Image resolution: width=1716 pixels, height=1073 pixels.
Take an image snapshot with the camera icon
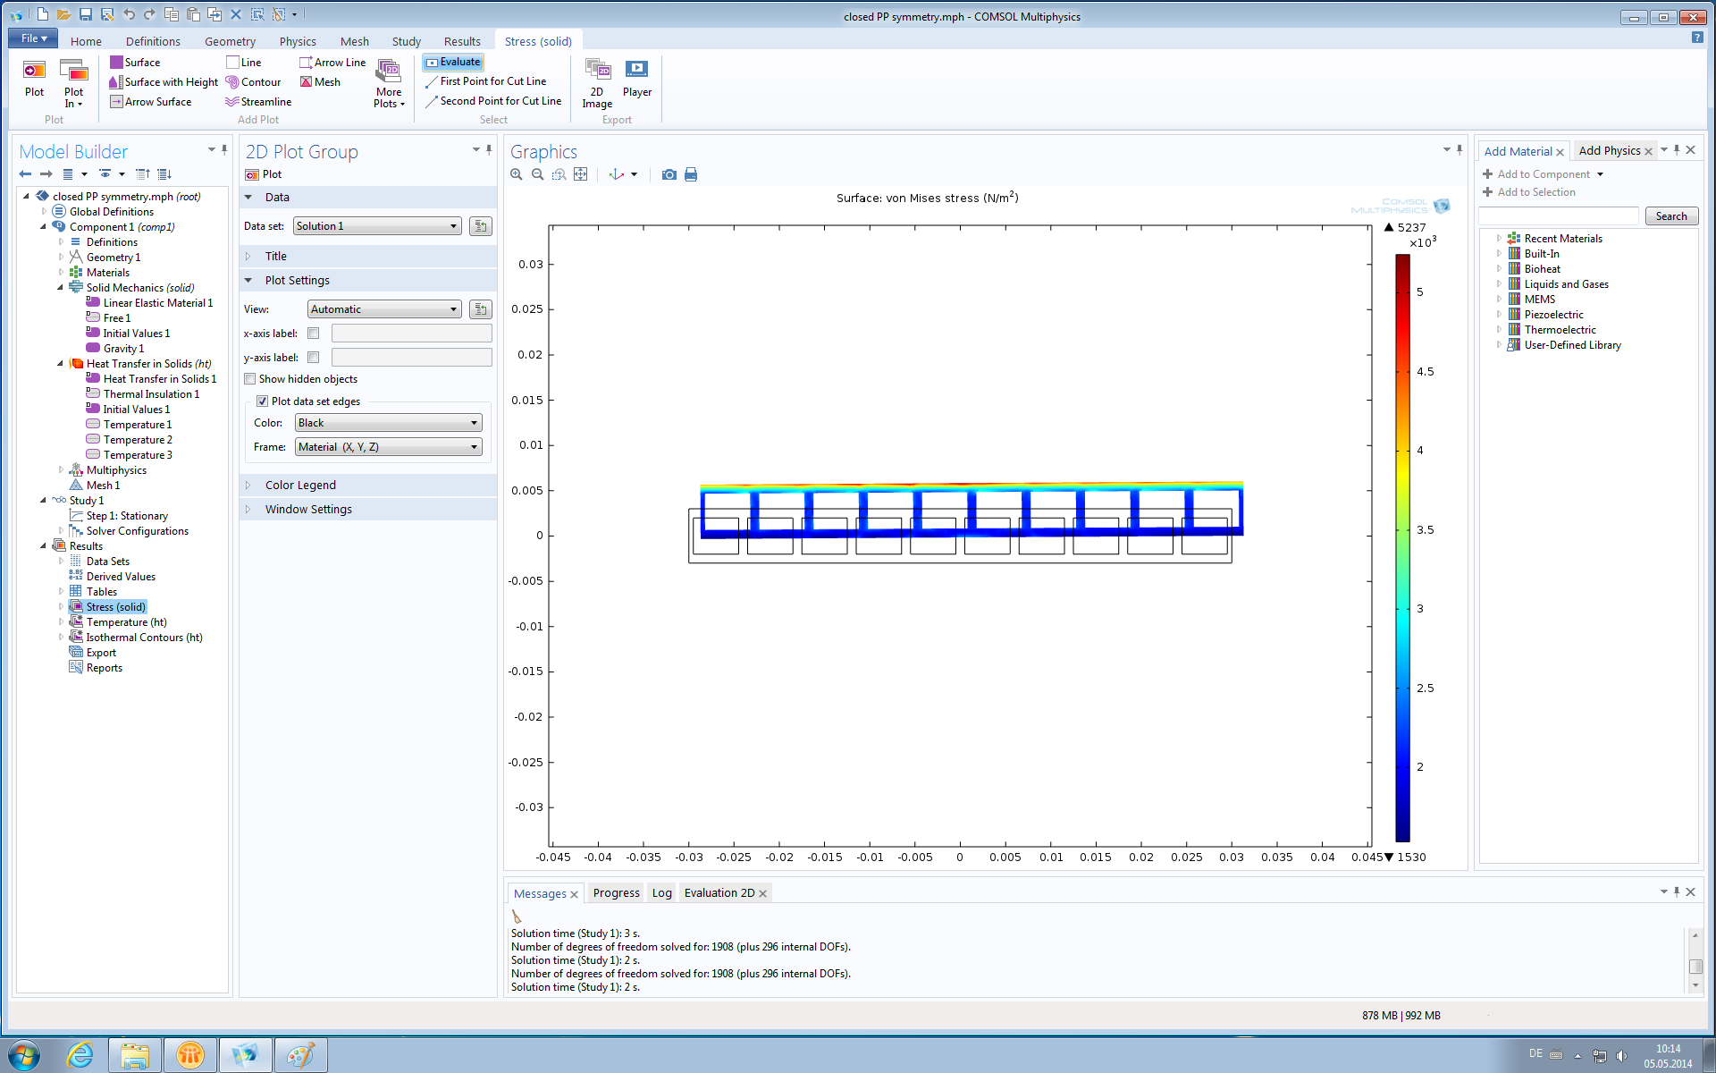(x=669, y=174)
